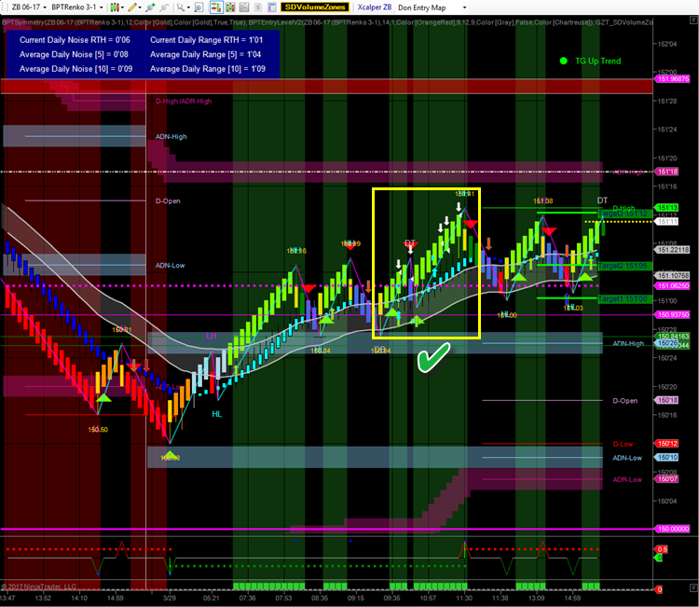The image size is (699, 607).
Task: Select the 151'18 price marker
Action: pyautogui.click(x=666, y=172)
